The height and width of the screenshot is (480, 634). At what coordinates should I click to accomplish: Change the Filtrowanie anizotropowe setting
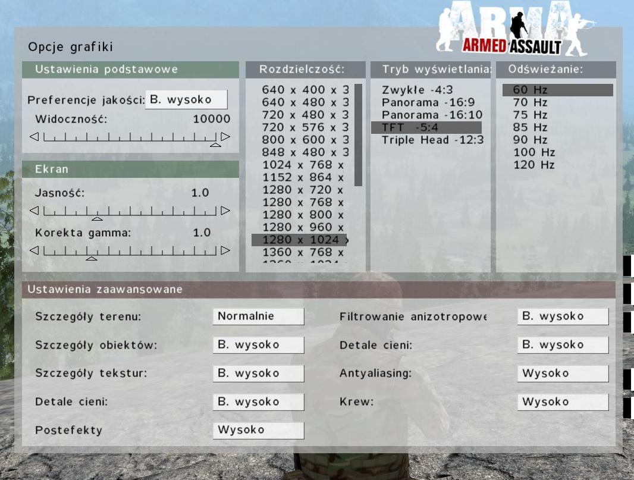click(563, 316)
